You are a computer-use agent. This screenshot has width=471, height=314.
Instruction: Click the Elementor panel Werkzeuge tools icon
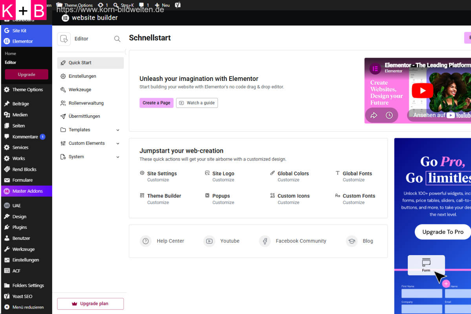(63, 89)
